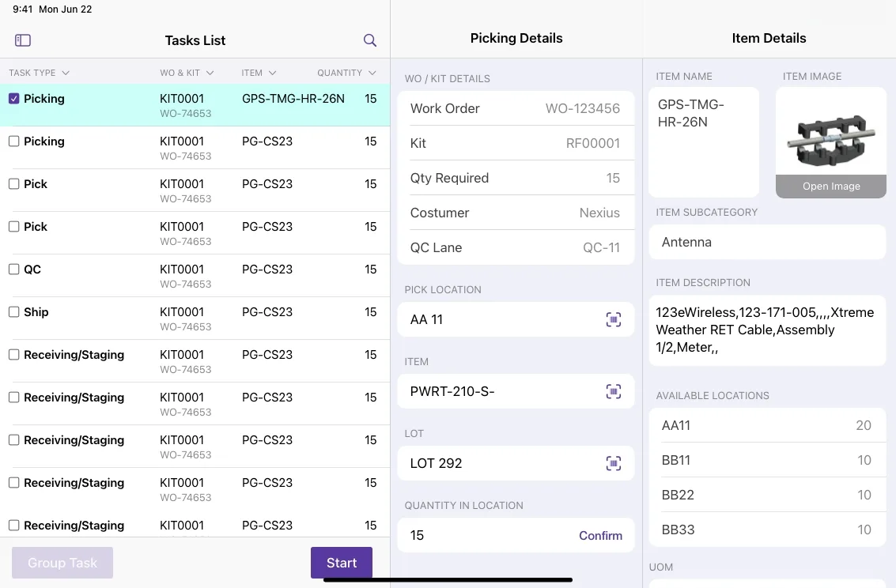This screenshot has width=896, height=588.
Task: Tap the Lot field barcode scan icon
Action: (x=613, y=464)
